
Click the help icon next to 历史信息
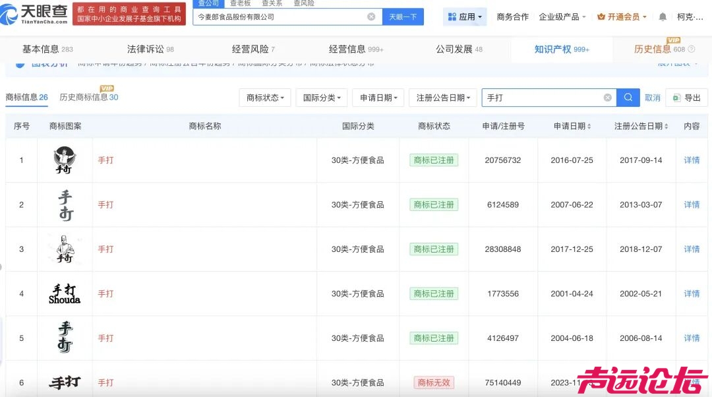[691, 49]
